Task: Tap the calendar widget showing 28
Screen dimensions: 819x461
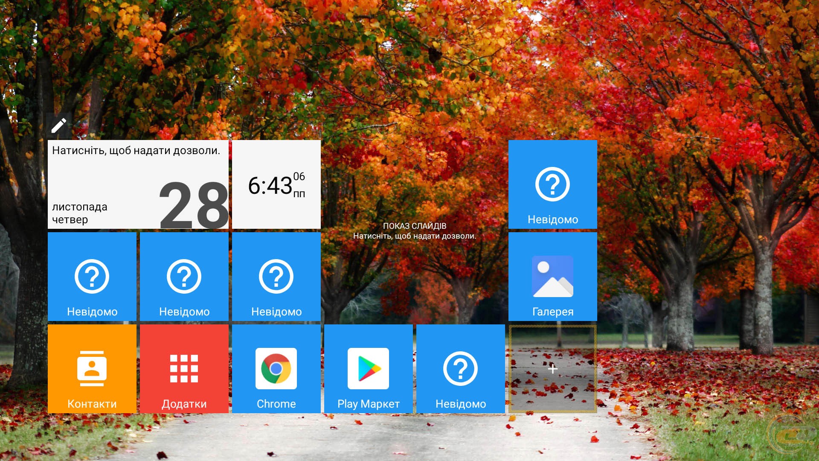Action: 193,205
